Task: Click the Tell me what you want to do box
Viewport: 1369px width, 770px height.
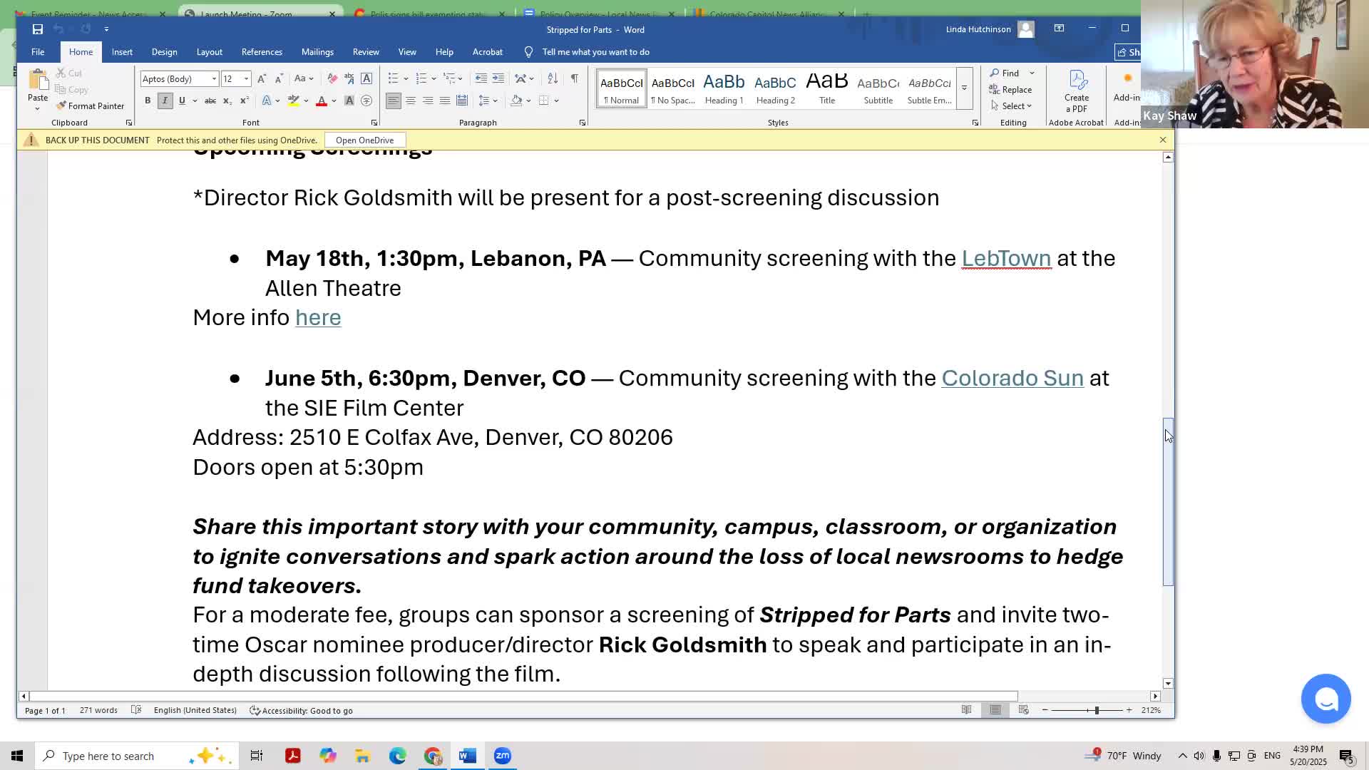Action: tap(595, 52)
